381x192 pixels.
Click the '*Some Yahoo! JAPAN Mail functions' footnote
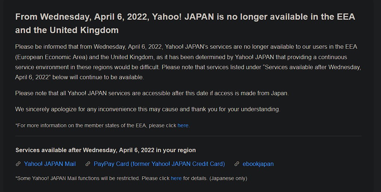coord(131,179)
